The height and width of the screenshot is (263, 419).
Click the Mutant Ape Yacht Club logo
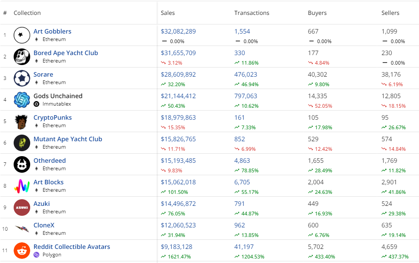[x=22, y=143]
